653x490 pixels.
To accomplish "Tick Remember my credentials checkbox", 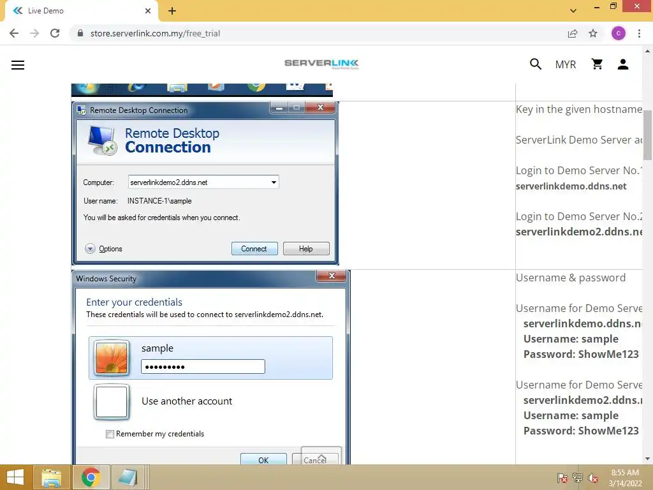I will click(110, 434).
